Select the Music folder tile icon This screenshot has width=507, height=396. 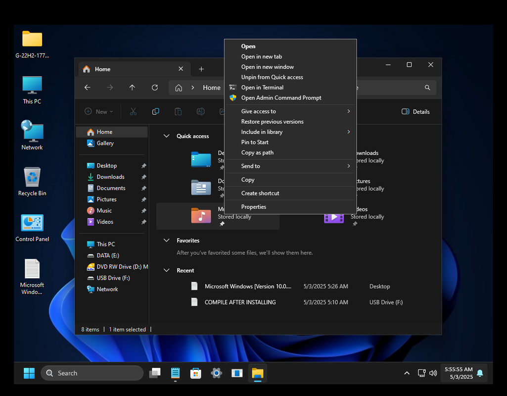[x=201, y=215]
